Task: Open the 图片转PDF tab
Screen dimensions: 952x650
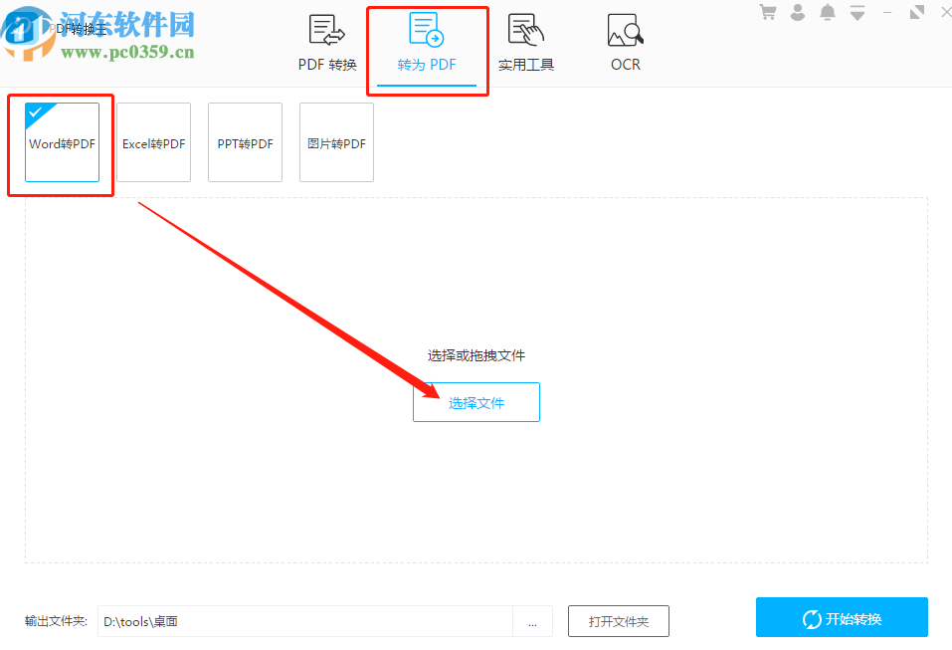Action: click(336, 142)
